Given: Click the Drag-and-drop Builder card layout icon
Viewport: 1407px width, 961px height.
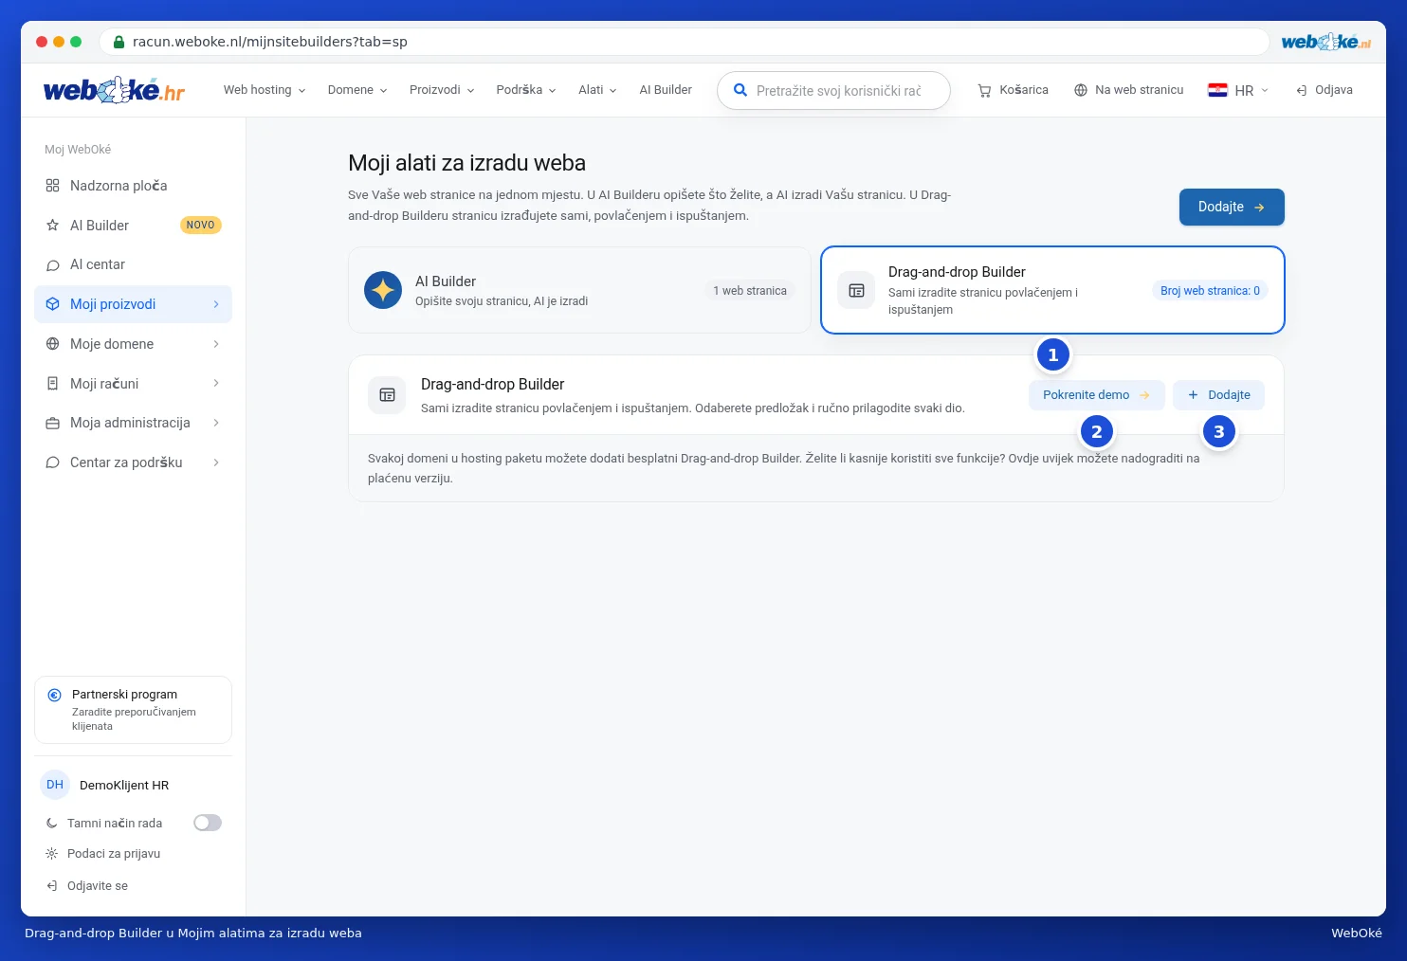Looking at the screenshot, I should click(x=856, y=291).
